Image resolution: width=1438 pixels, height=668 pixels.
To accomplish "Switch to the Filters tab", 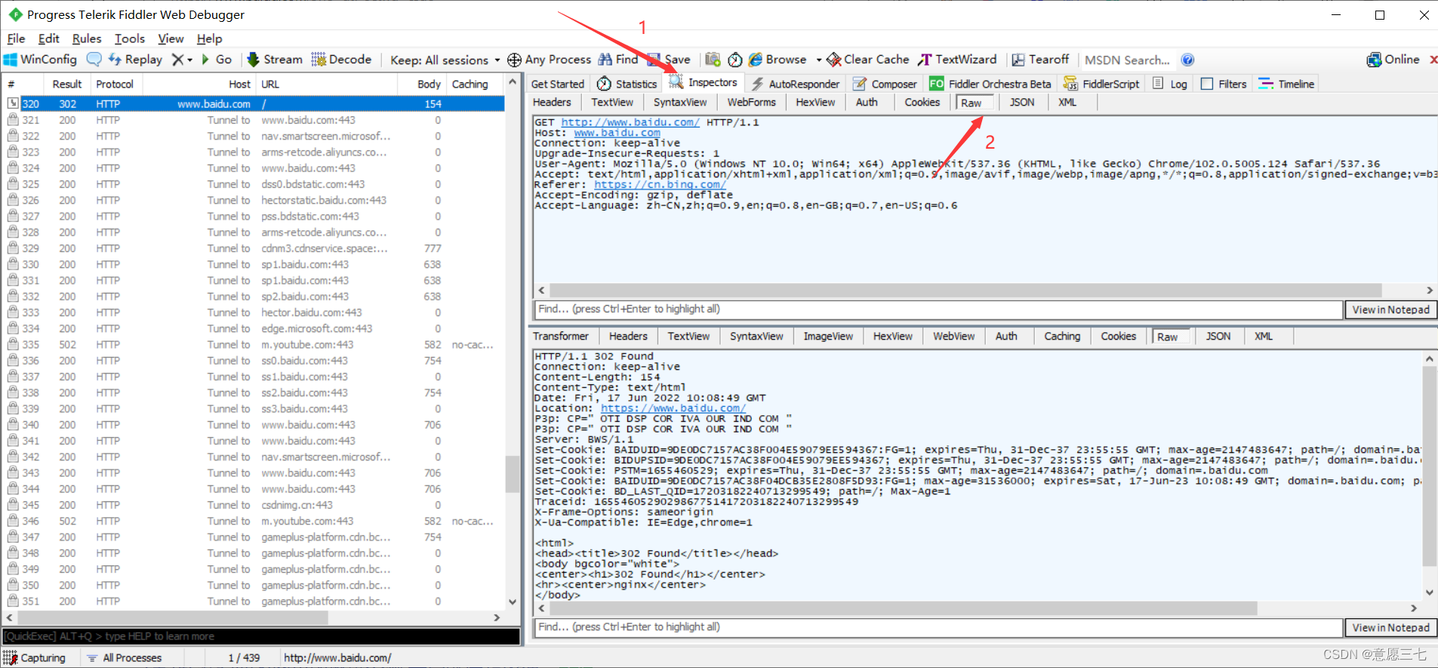I will 1224,84.
